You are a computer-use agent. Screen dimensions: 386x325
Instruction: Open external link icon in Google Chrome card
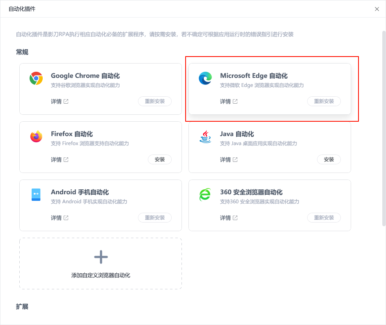point(66,102)
